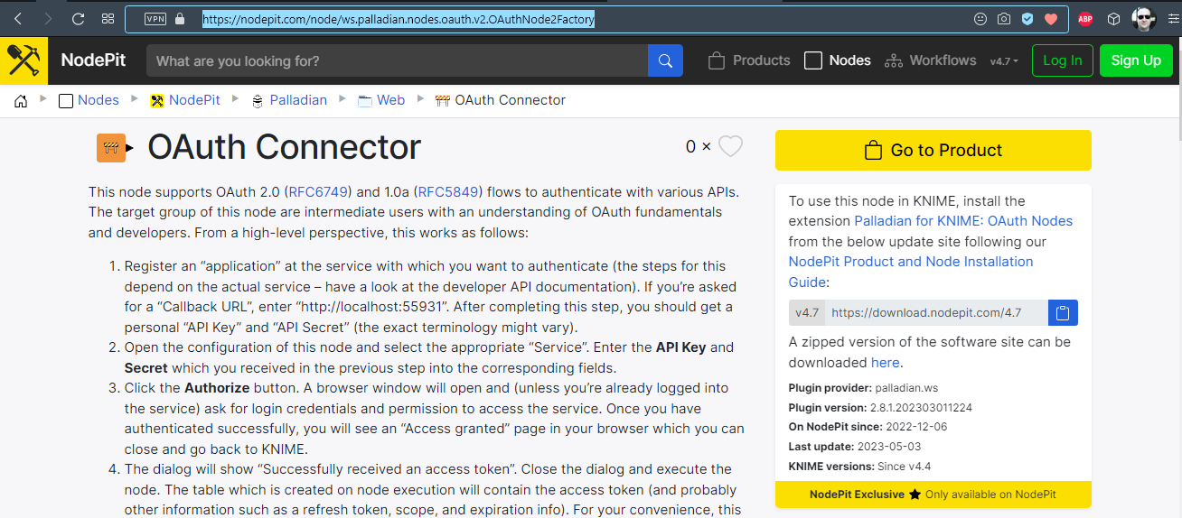The image size is (1182, 518).
Task: Click the blue magnifier search button
Action: 665,60
